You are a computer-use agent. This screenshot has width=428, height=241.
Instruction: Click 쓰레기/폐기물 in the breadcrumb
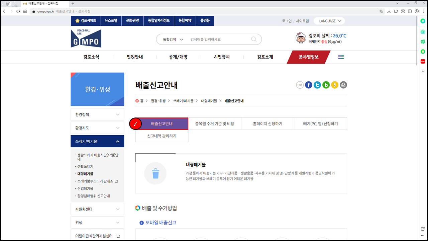[183, 101]
